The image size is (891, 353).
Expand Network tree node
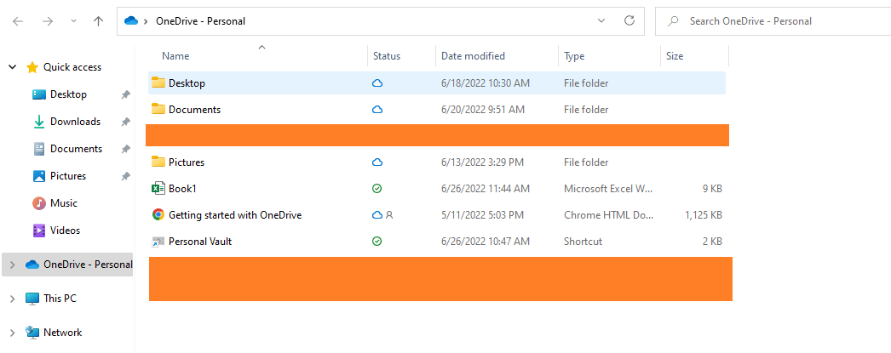13,333
